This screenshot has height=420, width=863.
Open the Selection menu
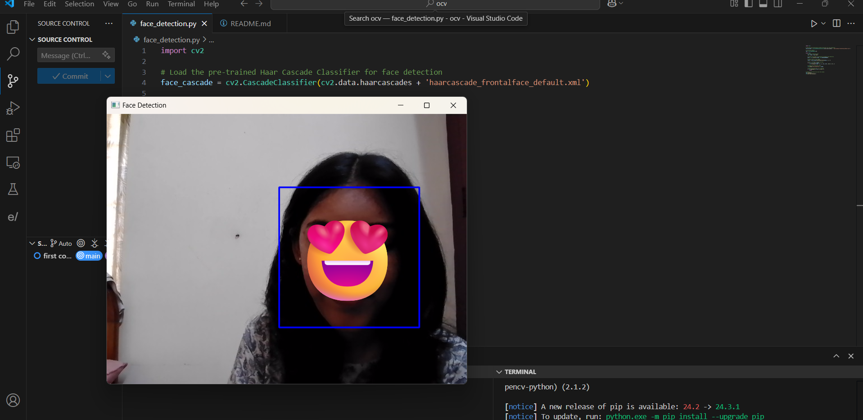point(80,4)
